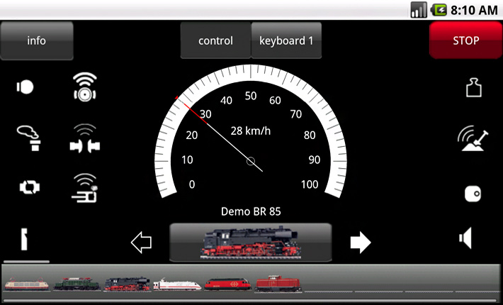
Task: Open the info screen
Action: (x=37, y=40)
